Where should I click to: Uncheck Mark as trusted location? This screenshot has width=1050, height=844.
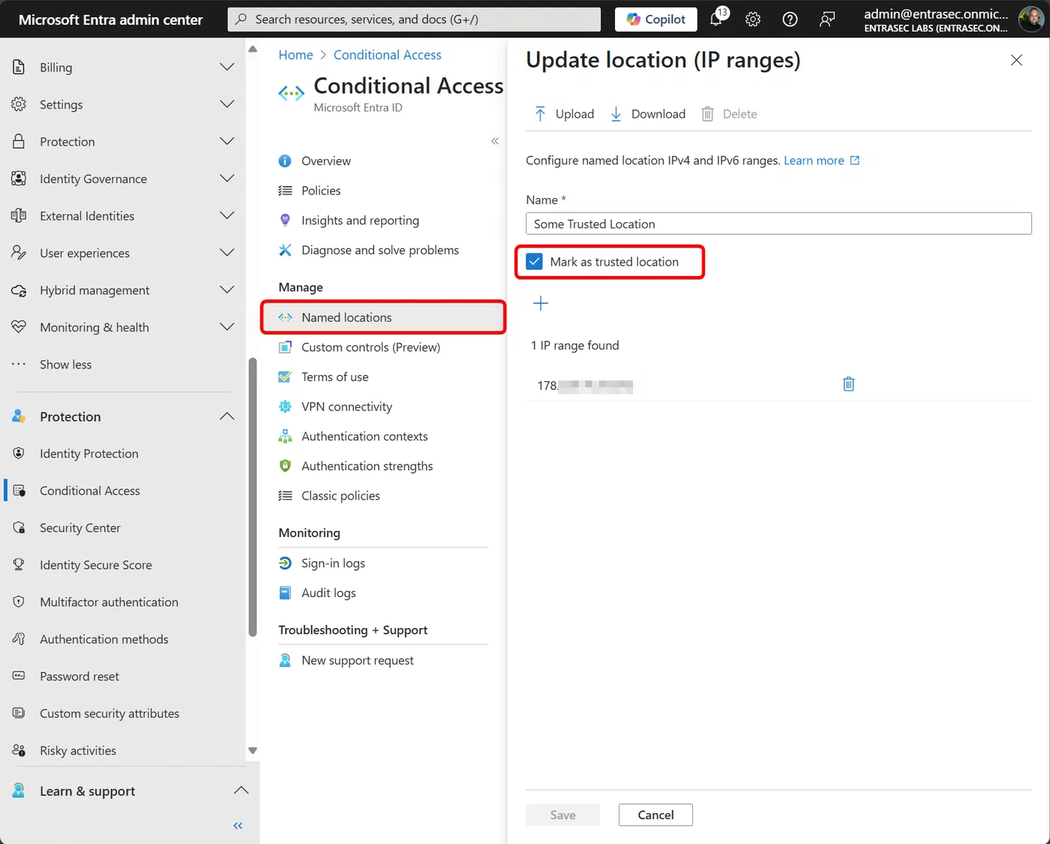[x=534, y=262]
